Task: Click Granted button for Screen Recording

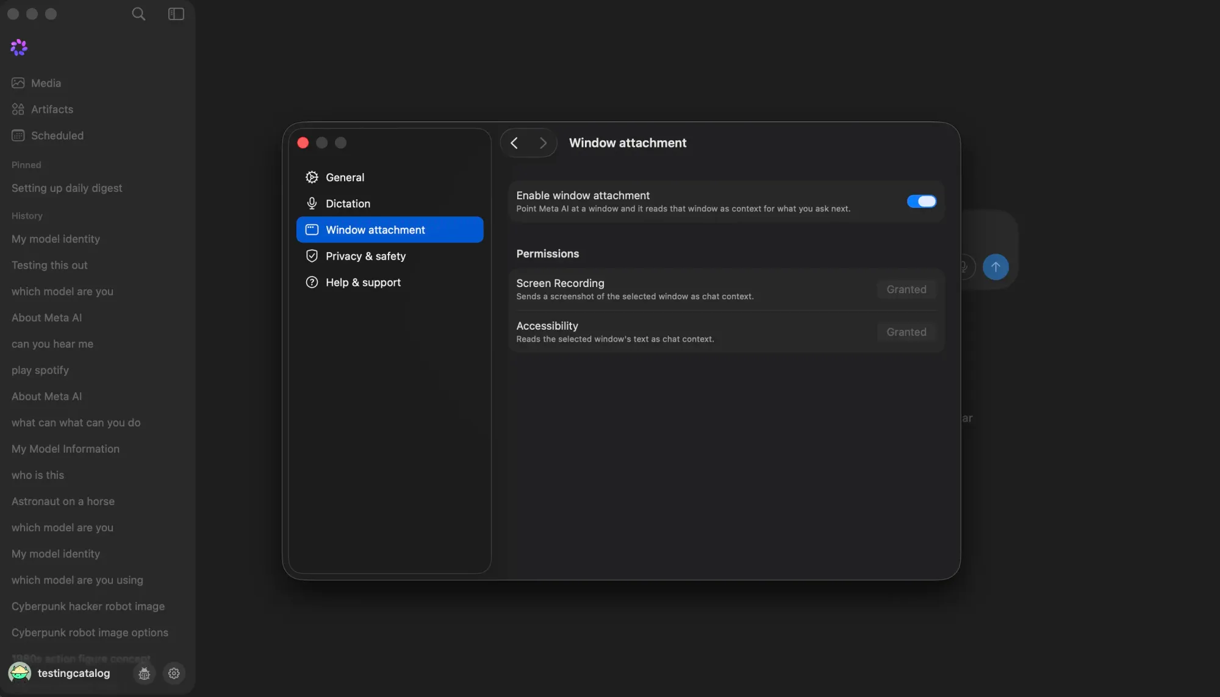Action: (x=906, y=289)
